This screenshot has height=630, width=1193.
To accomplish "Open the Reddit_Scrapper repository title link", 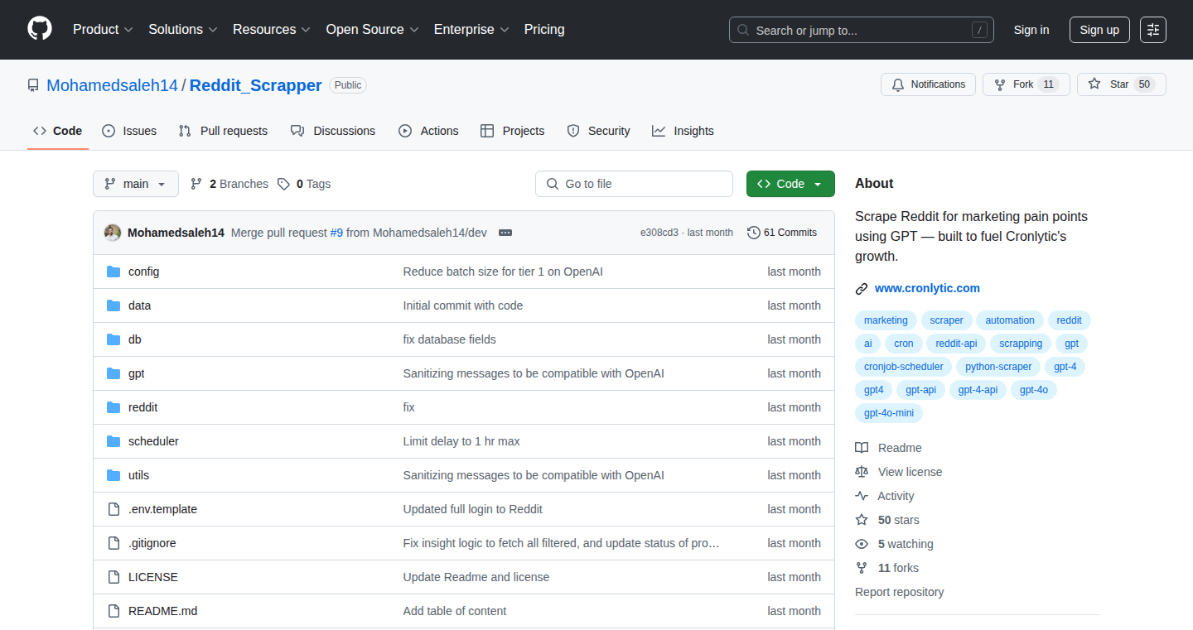I will pyautogui.click(x=256, y=85).
